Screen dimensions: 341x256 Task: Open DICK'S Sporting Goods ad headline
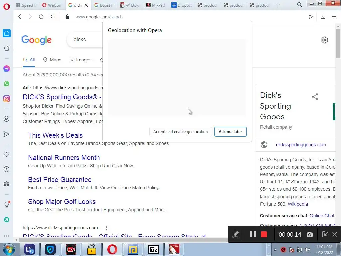62,97
